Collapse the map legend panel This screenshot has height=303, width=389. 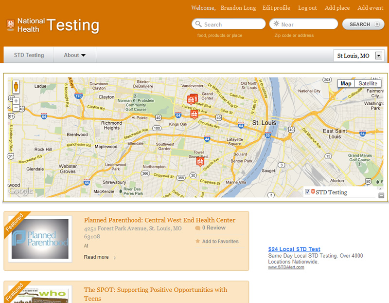(381, 194)
